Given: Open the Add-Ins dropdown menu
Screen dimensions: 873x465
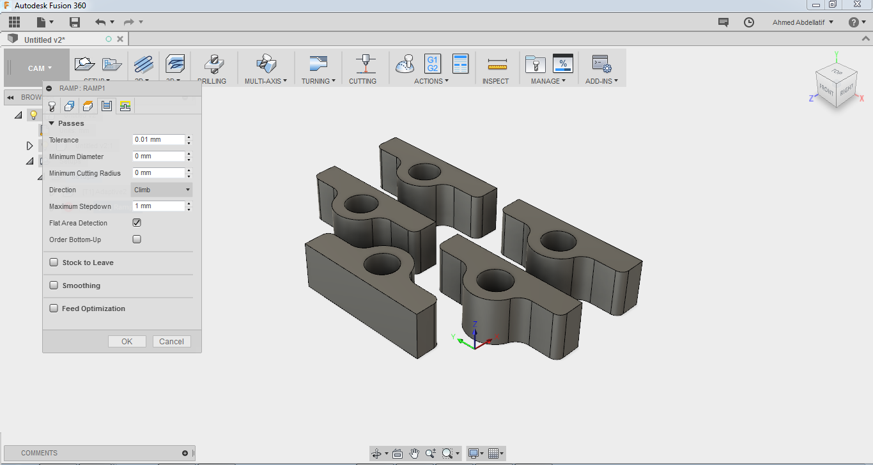Looking at the screenshot, I should coord(602,81).
